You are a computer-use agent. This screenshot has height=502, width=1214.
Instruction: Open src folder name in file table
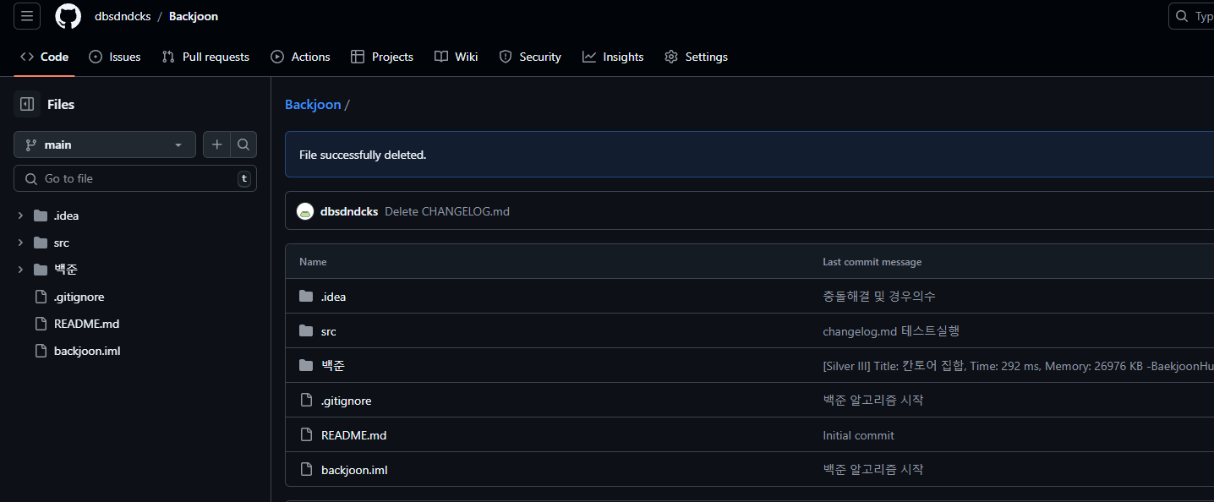click(329, 331)
